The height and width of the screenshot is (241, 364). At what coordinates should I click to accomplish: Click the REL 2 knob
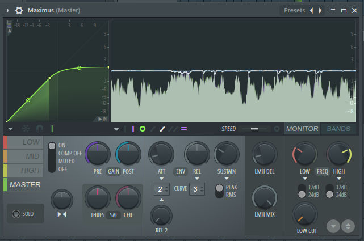161,215
